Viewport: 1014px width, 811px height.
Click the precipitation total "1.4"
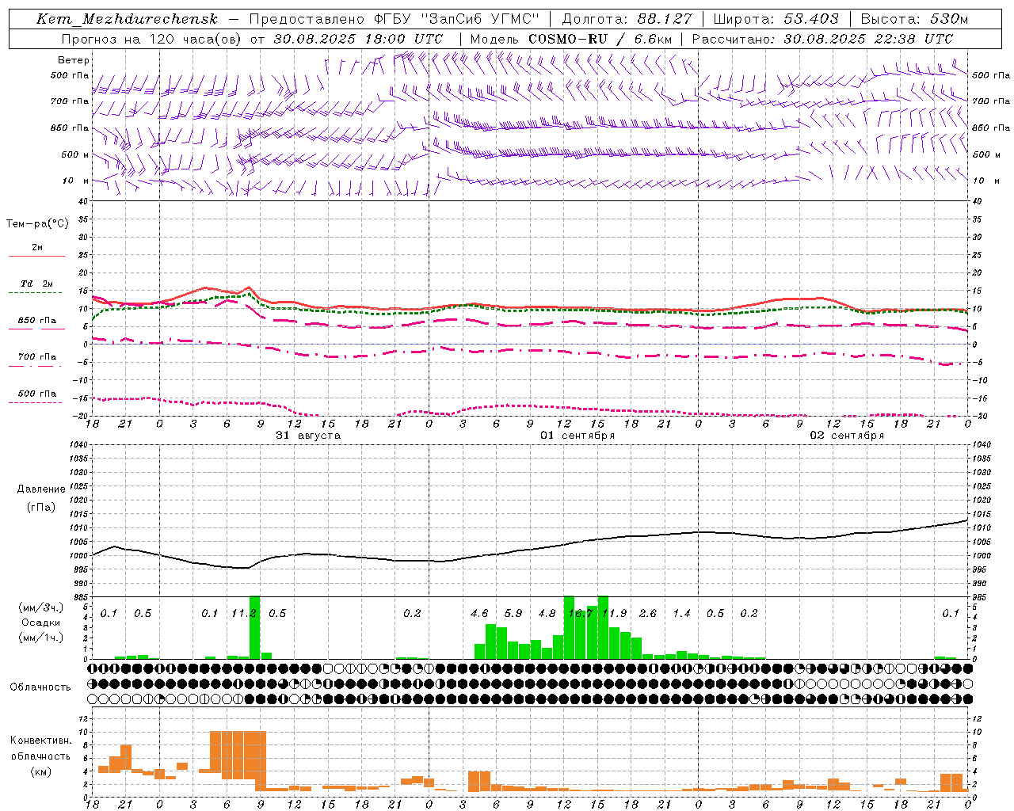[x=681, y=614]
